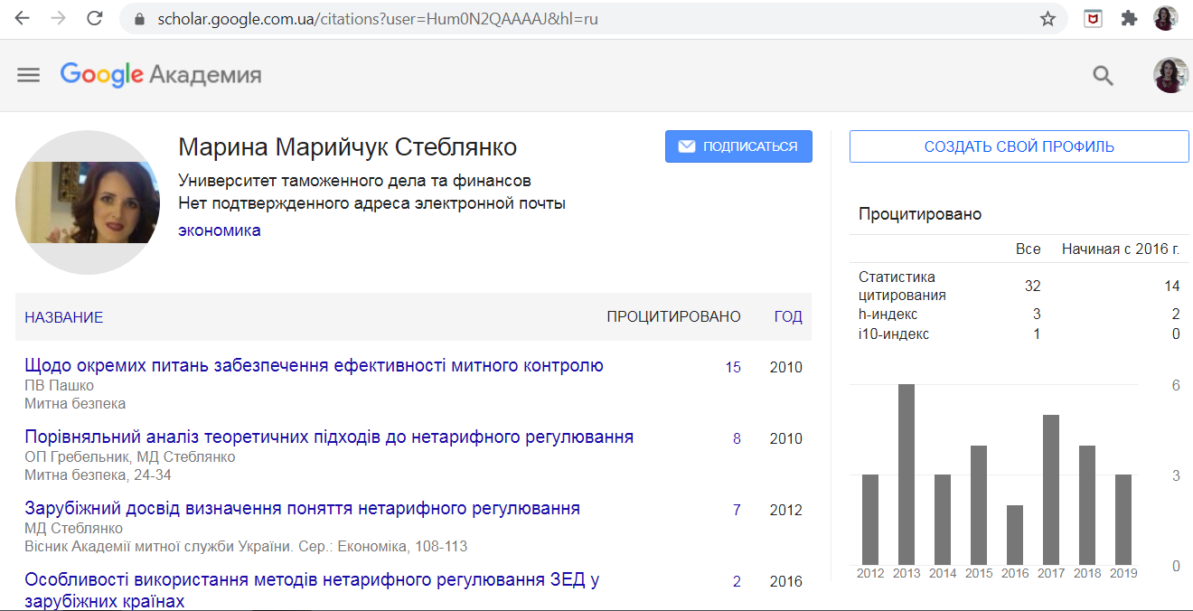
Task: Click the 2019 citations chart bar
Action: click(x=1123, y=520)
